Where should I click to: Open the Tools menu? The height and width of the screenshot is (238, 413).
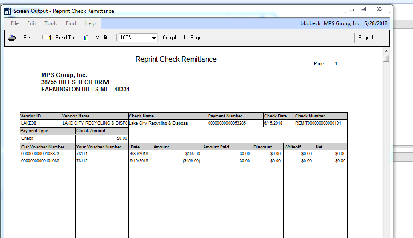[x=51, y=23]
